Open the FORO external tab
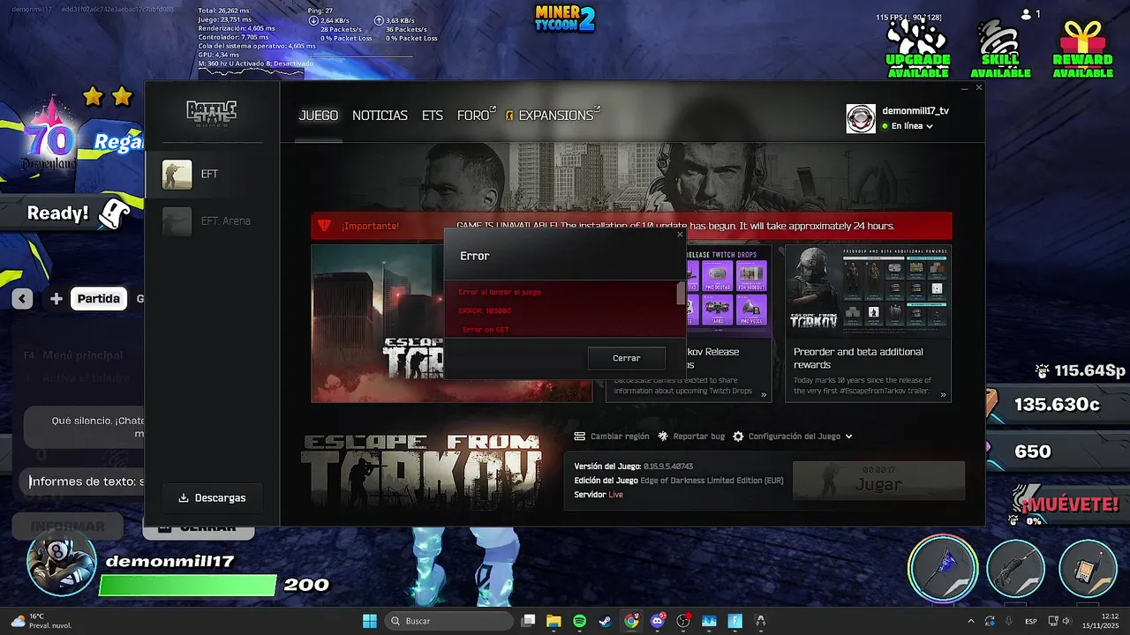This screenshot has height=635, width=1130. coord(476,116)
